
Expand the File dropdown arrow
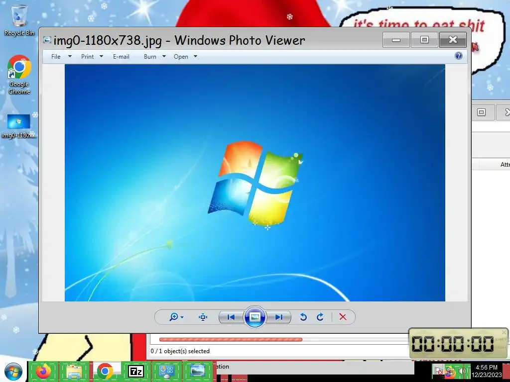coord(70,56)
